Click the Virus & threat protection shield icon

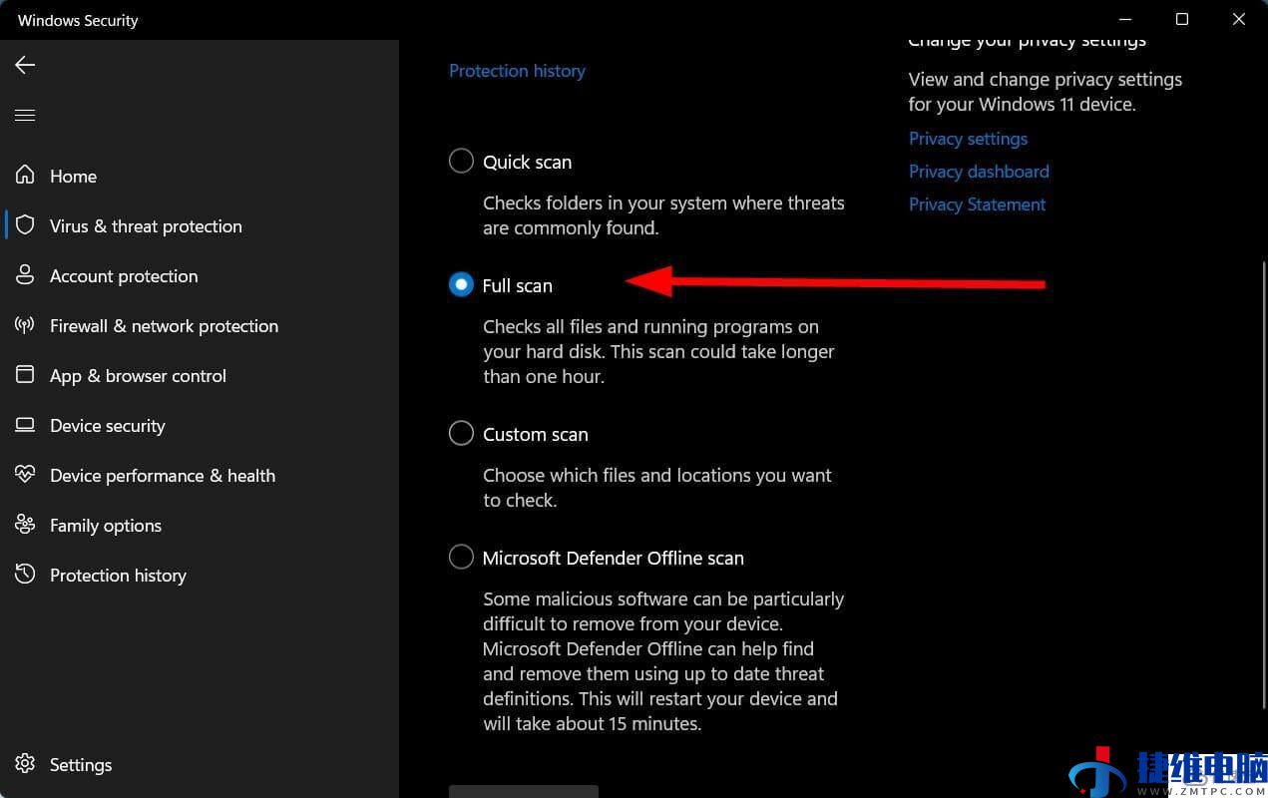pos(25,225)
